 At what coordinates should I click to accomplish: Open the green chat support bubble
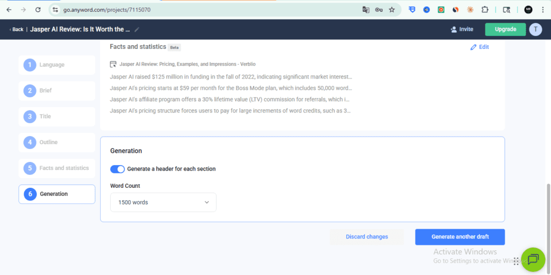click(533, 259)
